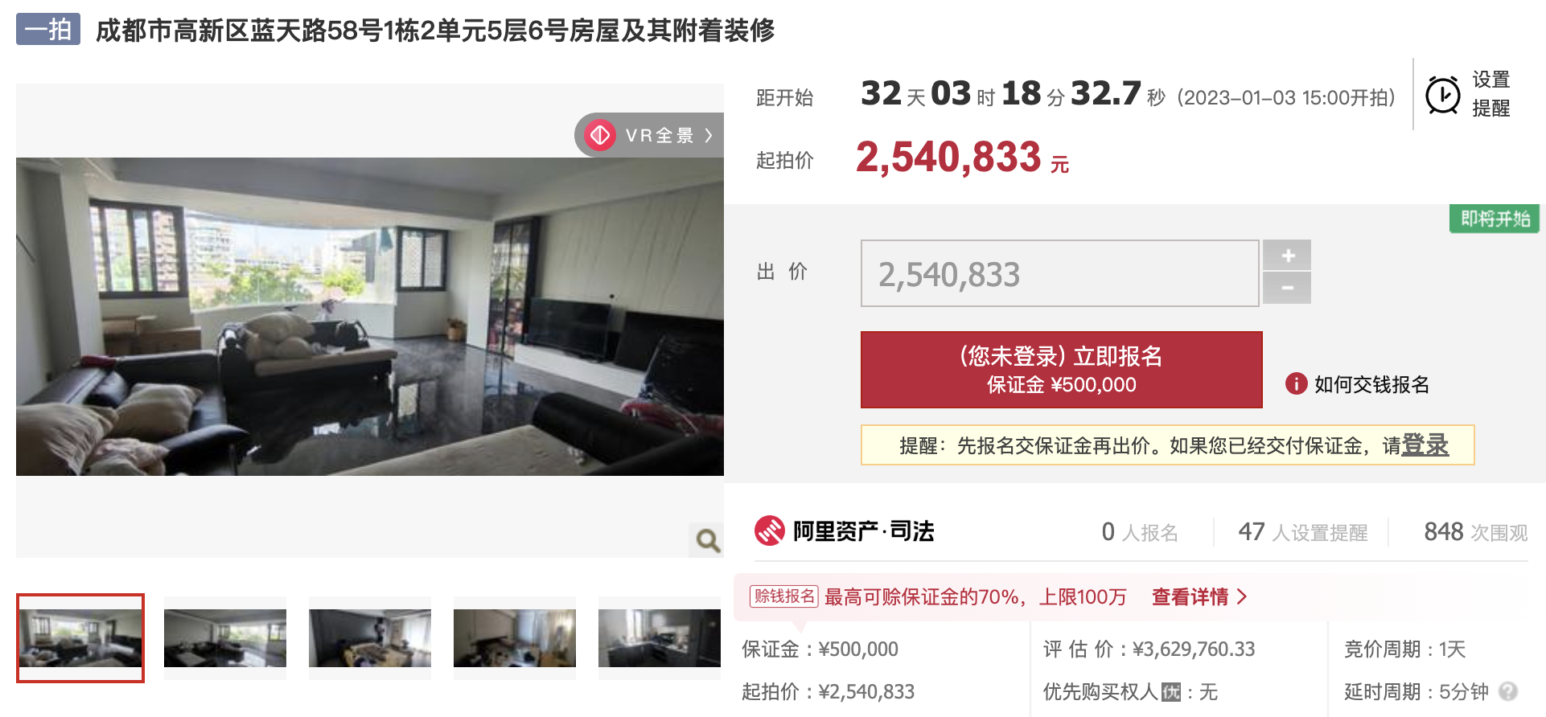Click the bid price input field
Viewport: 1546px width, 717px height.
pyautogui.click(x=1059, y=273)
